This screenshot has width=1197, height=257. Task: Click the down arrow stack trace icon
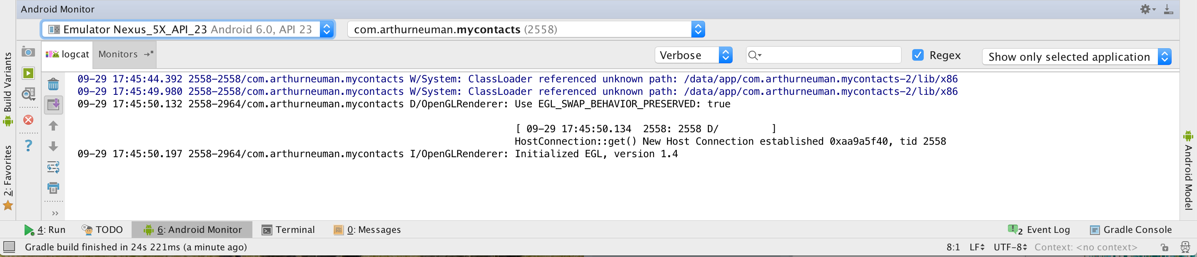click(53, 147)
